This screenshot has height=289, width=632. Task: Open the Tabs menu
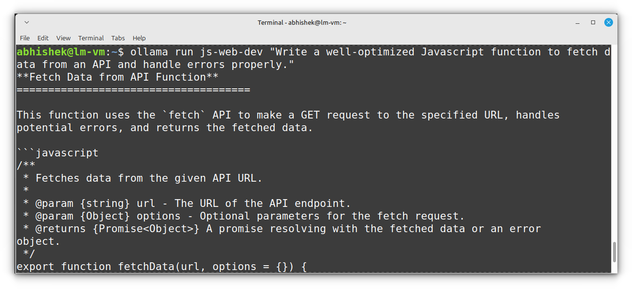pos(118,38)
